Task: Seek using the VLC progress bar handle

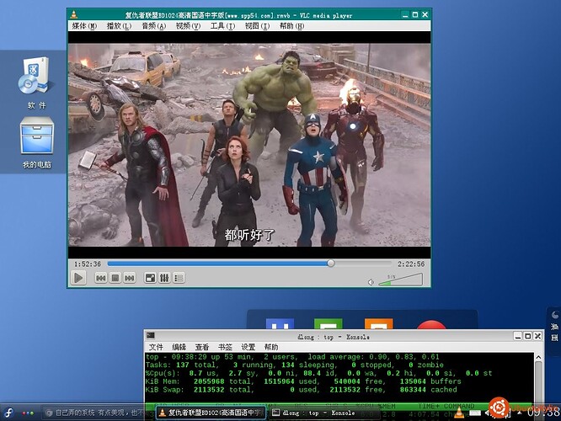Action: (x=331, y=264)
